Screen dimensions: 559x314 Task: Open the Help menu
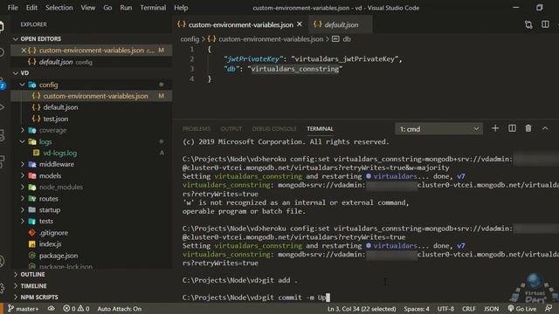181,8
